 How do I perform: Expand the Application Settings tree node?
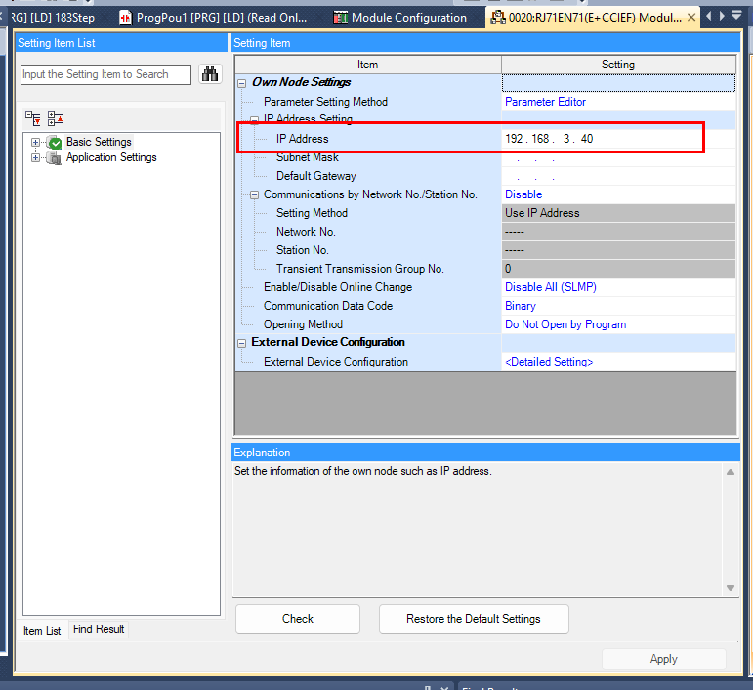[x=37, y=157]
